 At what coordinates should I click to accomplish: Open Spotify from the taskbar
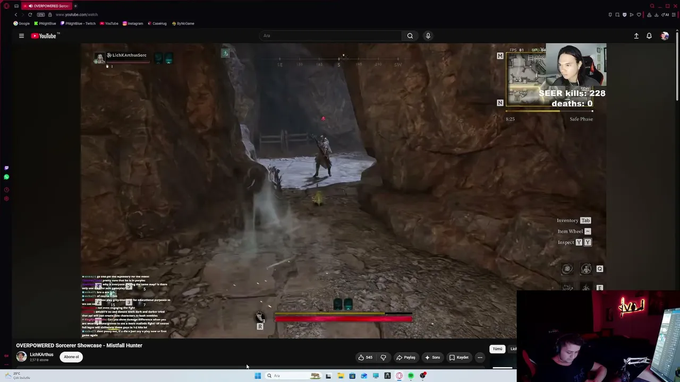pos(411,376)
